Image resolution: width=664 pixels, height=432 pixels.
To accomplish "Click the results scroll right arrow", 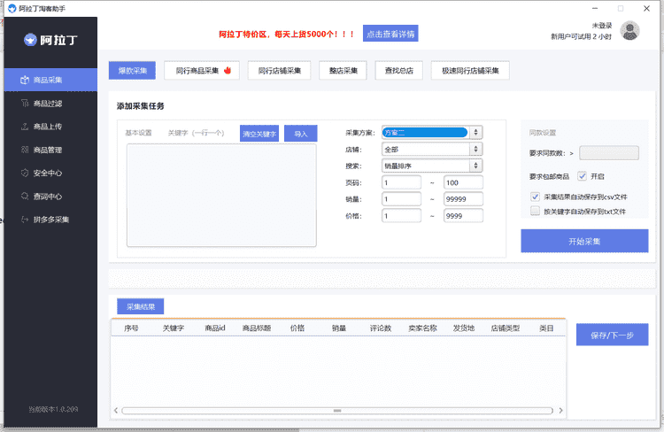I will (560, 411).
